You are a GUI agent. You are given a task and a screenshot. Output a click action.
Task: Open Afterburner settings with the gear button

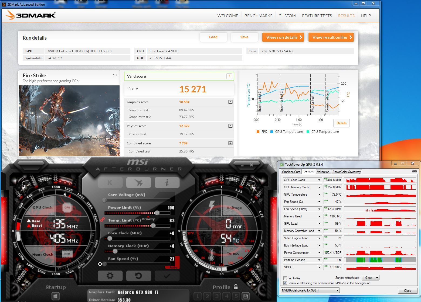click(x=110, y=276)
